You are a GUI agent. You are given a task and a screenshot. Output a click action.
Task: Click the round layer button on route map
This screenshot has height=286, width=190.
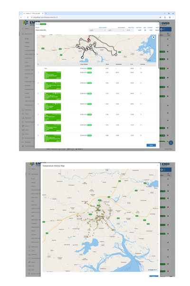(153, 37)
